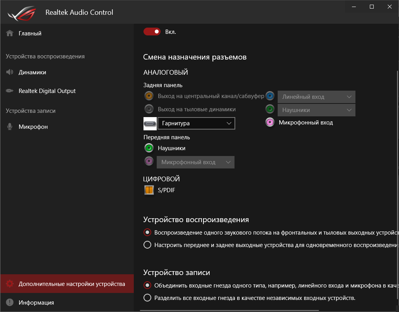Click the green front panel headphones jack icon
399x312 pixels.
click(x=149, y=148)
